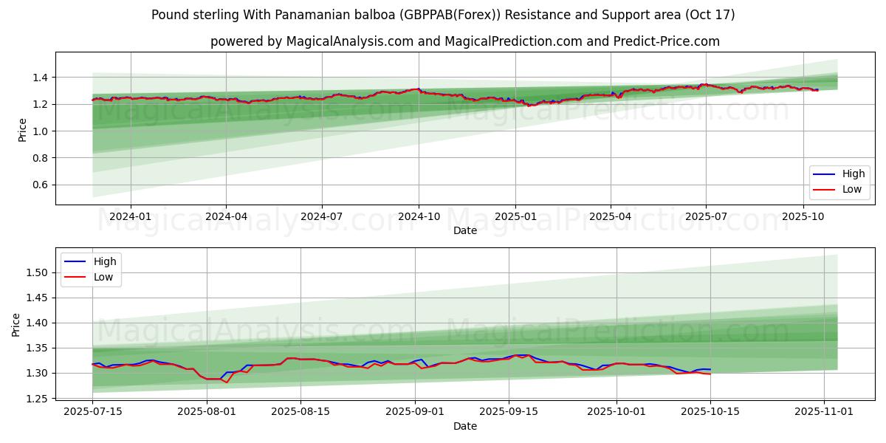This screenshot has height=443, width=886.
Task: Click the 1.50 price tick on the bottom chart
Action: pyautogui.click(x=36, y=272)
